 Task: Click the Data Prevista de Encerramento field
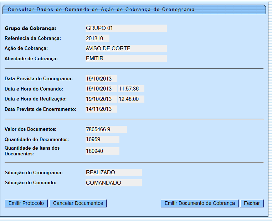pyautogui.click(x=101, y=109)
